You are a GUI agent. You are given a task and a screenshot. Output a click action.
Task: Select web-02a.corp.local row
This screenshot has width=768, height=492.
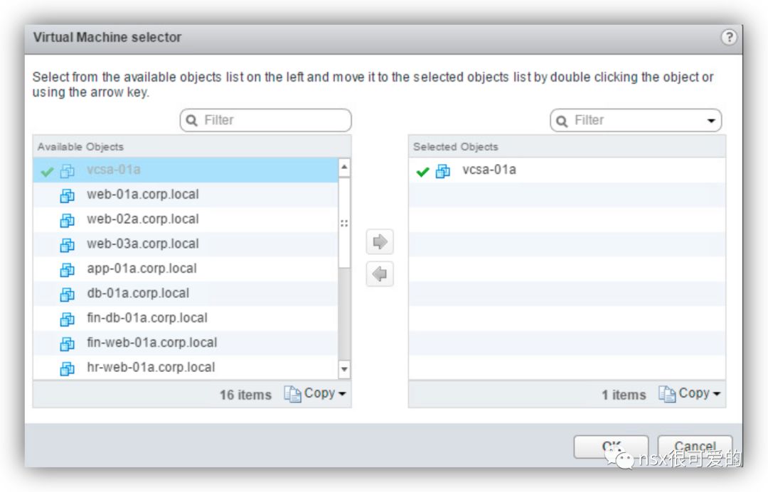(185, 219)
